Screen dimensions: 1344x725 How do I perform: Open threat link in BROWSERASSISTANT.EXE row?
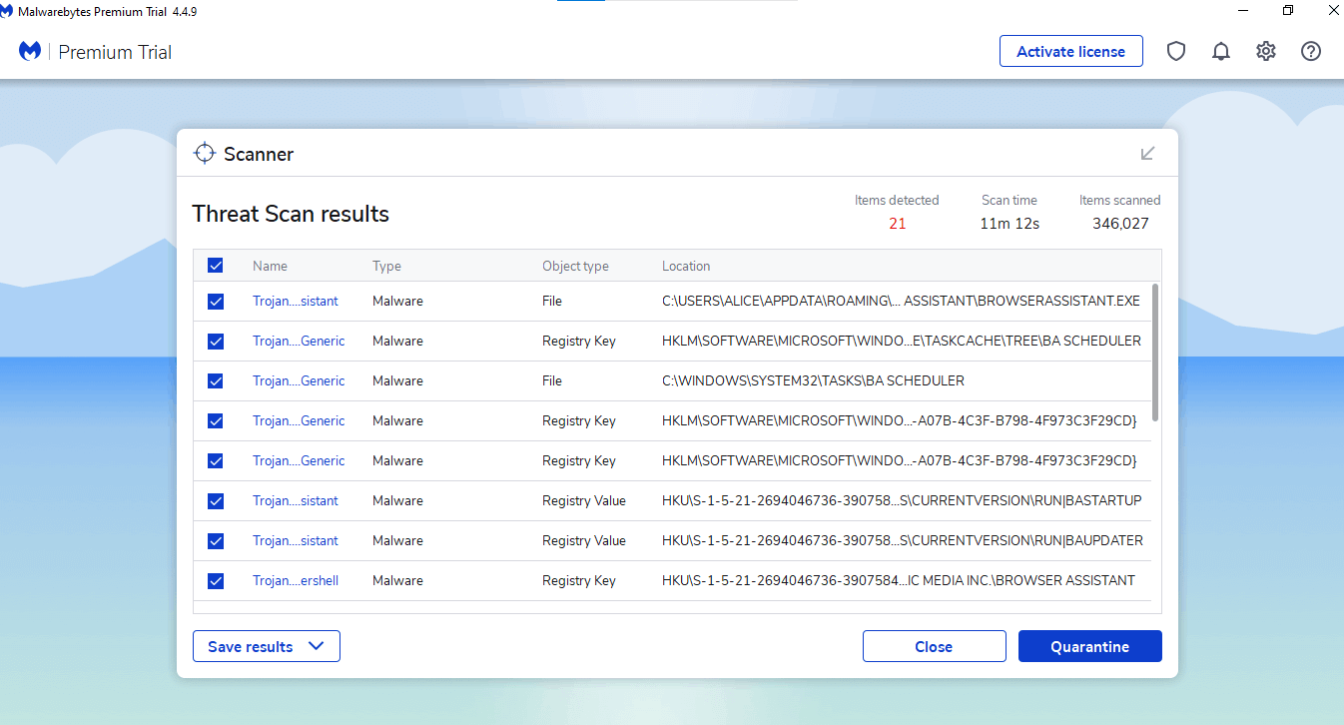click(x=296, y=301)
